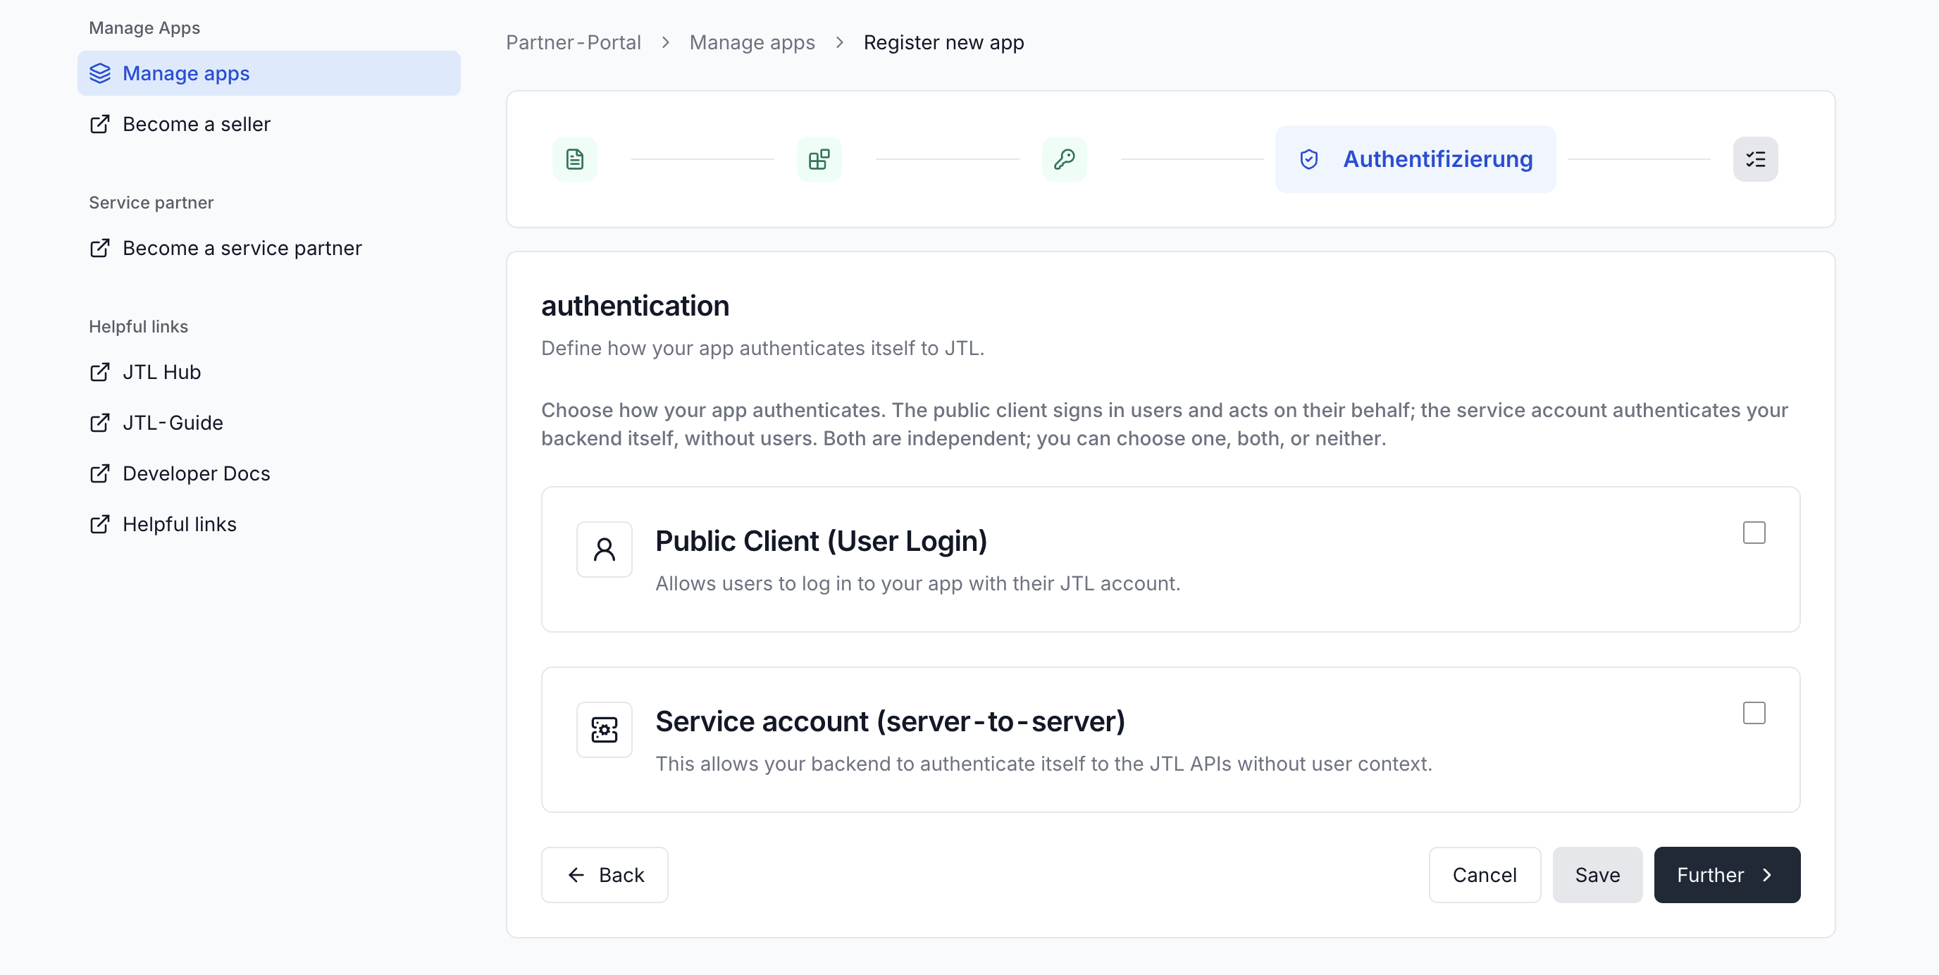Click the shield icon beside Authentifizierung
1939x975 pixels.
point(1309,159)
